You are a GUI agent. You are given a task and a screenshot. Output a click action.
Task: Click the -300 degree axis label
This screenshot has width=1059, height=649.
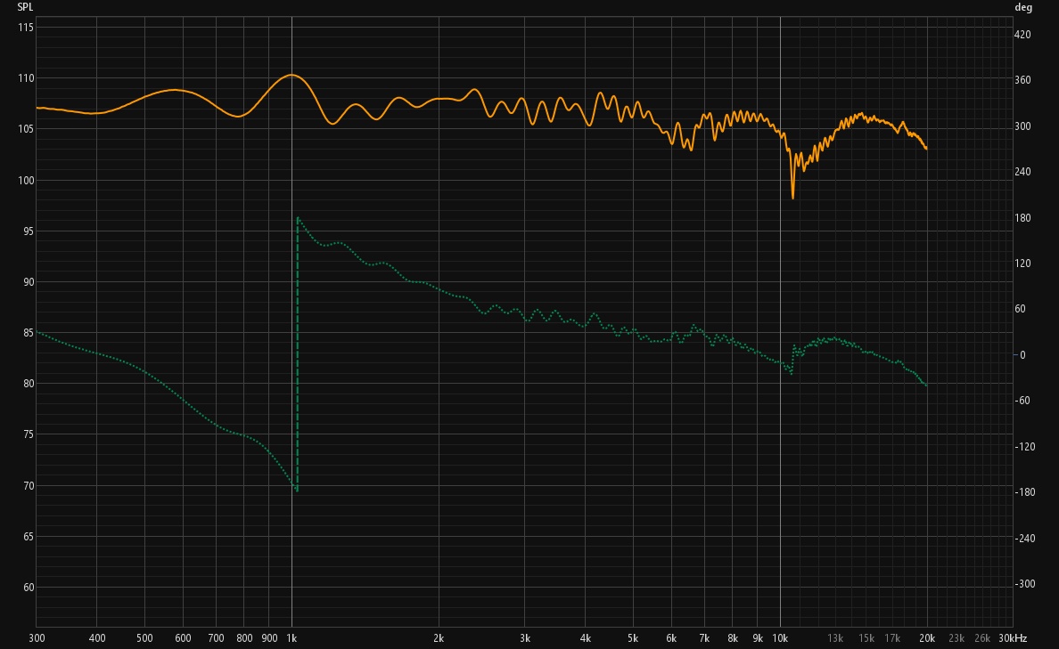[1025, 583]
